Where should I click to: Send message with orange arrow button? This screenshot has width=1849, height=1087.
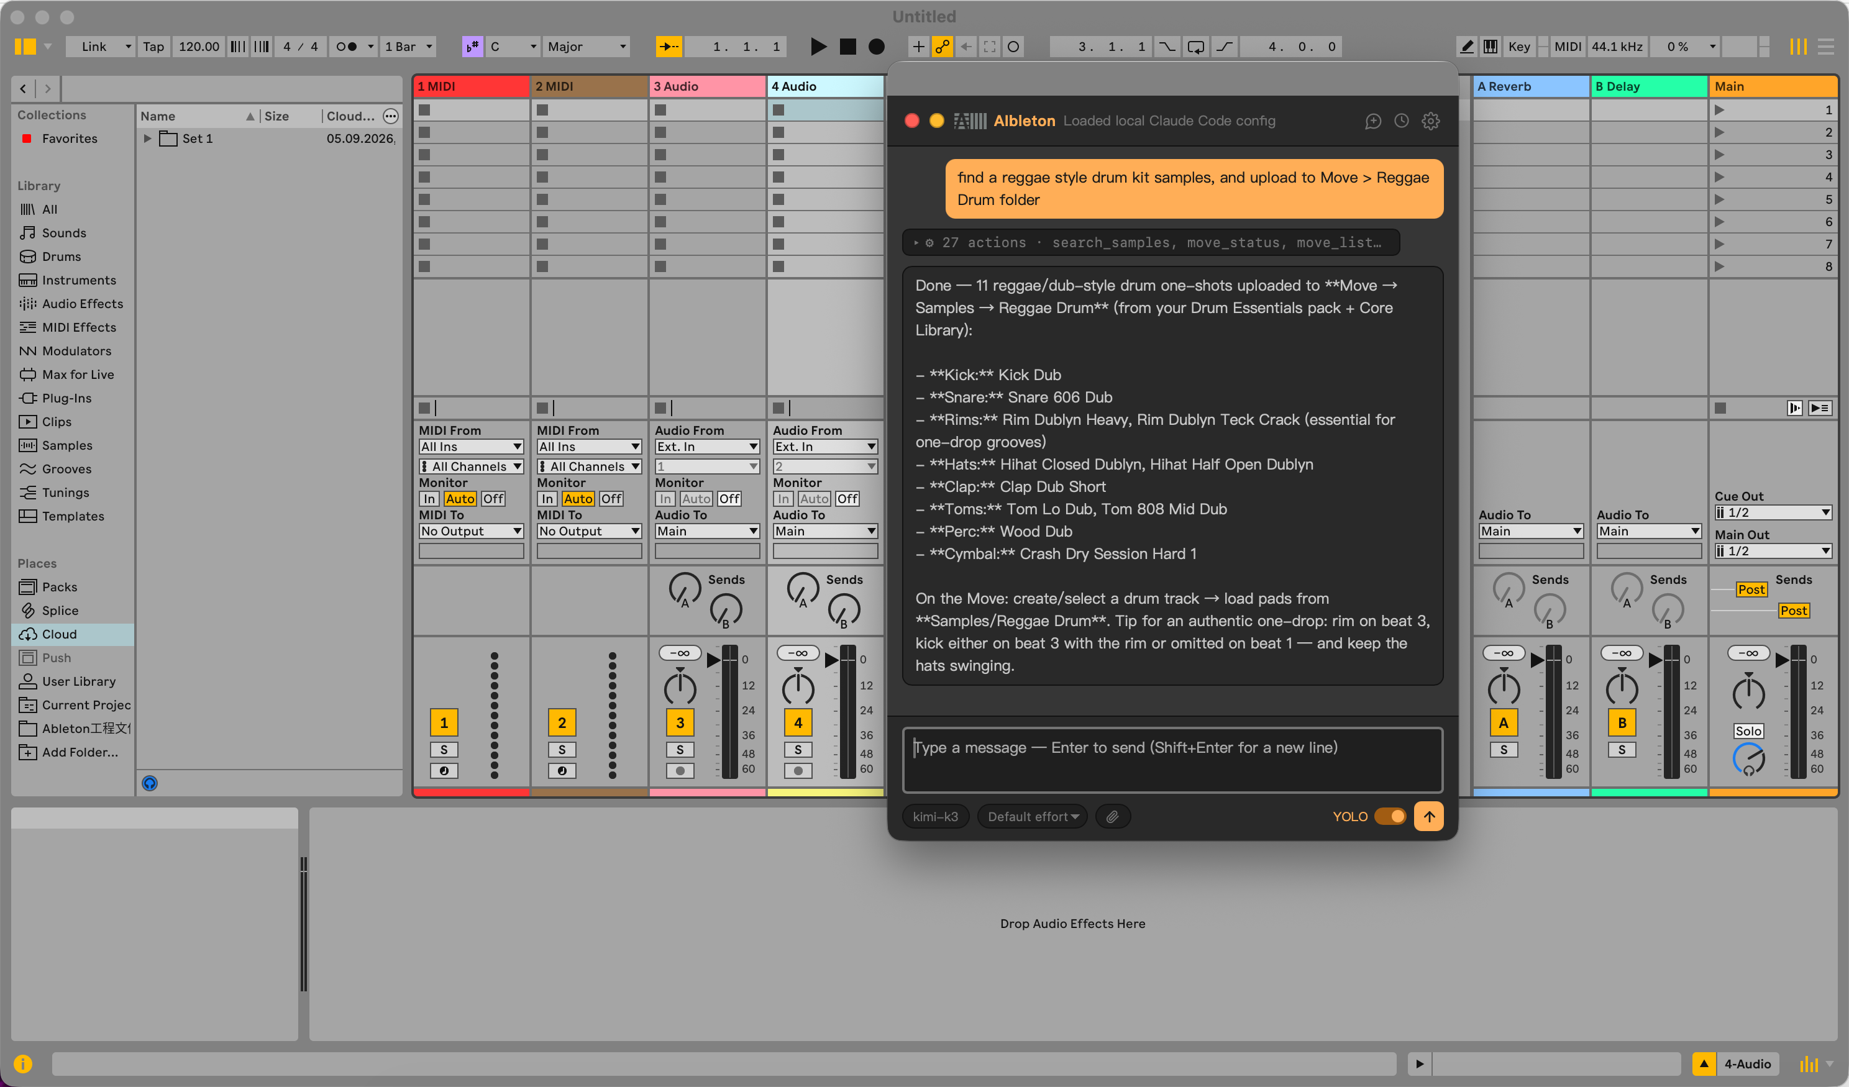tap(1428, 816)
